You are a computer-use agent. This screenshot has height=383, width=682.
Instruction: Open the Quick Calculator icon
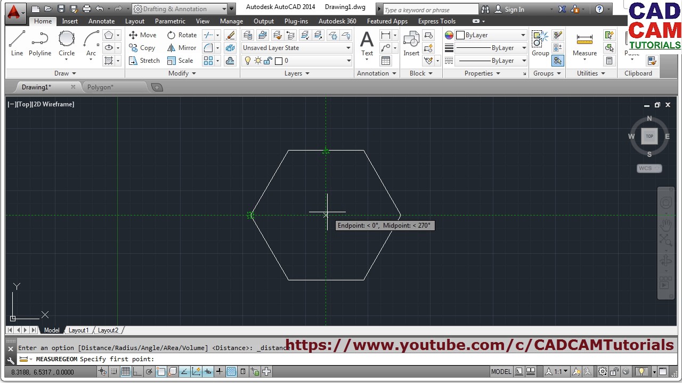tap(609, 61)
